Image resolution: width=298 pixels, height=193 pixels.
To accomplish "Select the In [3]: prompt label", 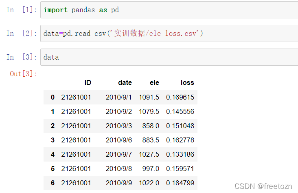I will pos(22,57).
